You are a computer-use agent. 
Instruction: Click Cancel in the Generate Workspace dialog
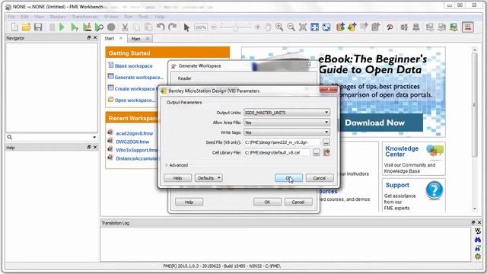tap(298, 202)
